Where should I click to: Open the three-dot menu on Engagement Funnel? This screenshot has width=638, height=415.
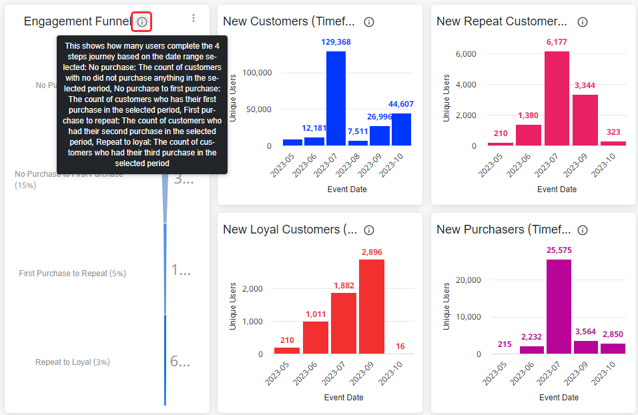(x=194, y=18)
